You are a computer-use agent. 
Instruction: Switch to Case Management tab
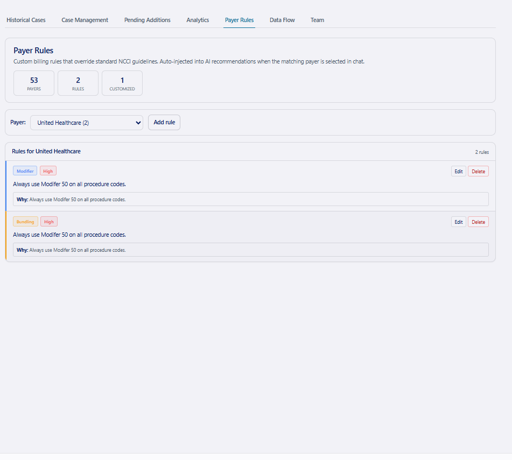pos(85,20)
